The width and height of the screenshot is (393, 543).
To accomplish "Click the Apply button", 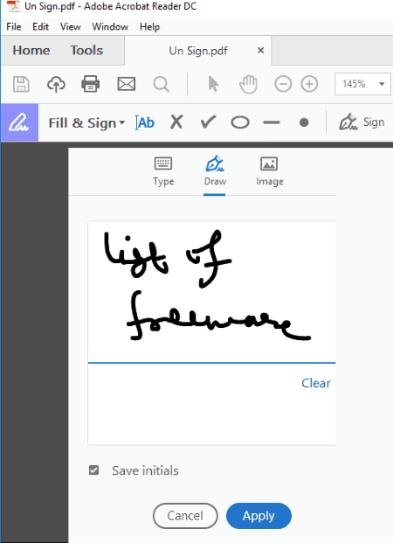I will (259, 516).
